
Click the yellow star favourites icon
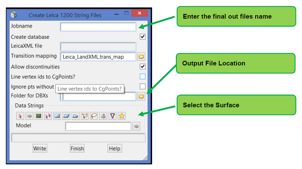click(122, 116)
